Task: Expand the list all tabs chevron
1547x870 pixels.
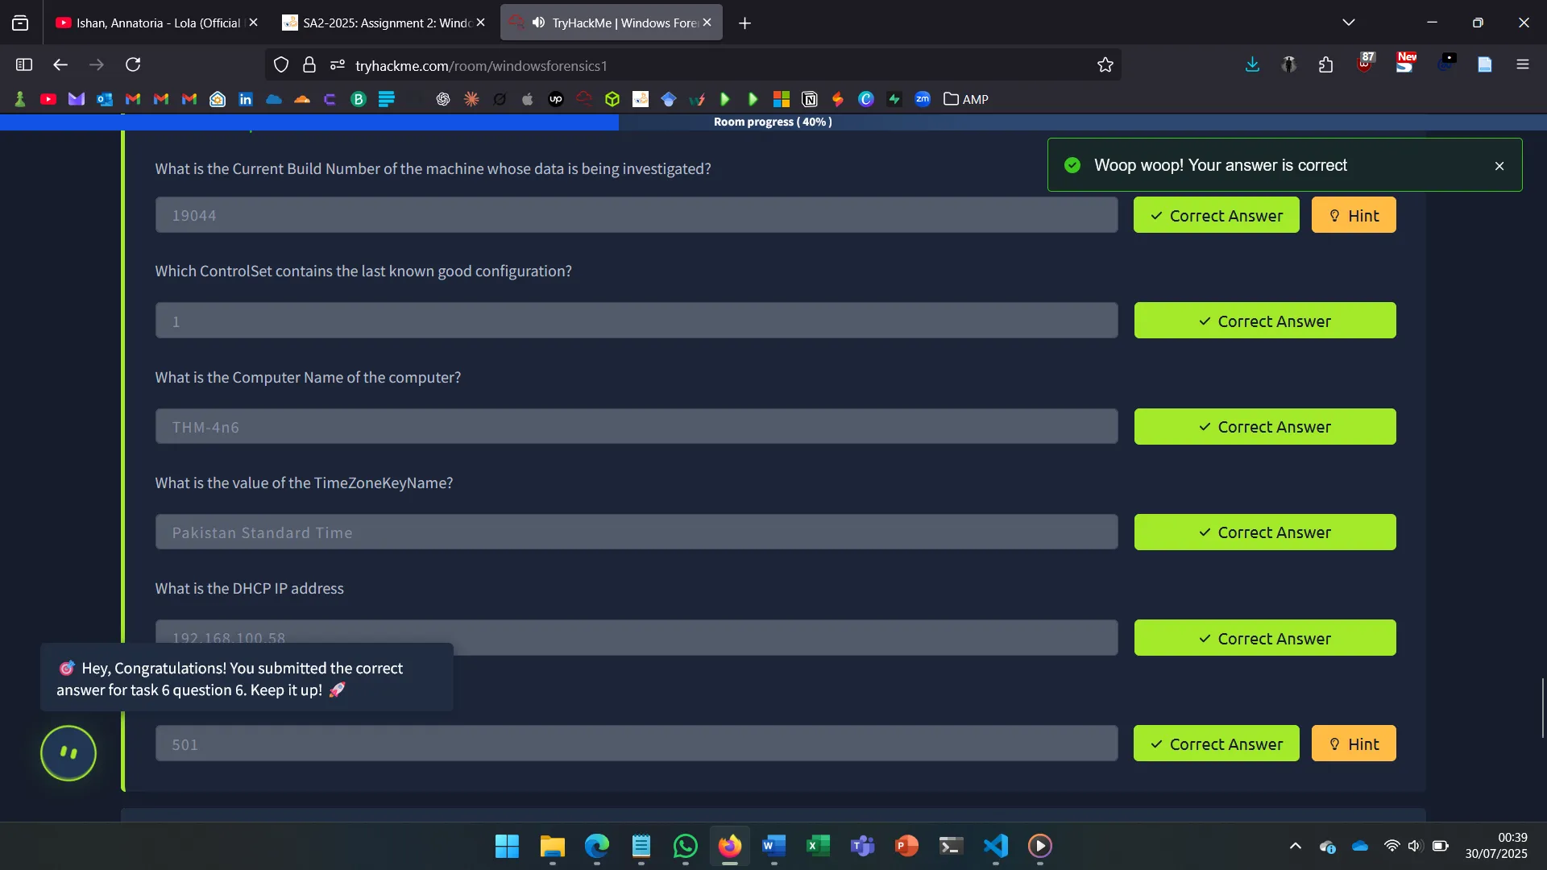Action: point(1348,23)
